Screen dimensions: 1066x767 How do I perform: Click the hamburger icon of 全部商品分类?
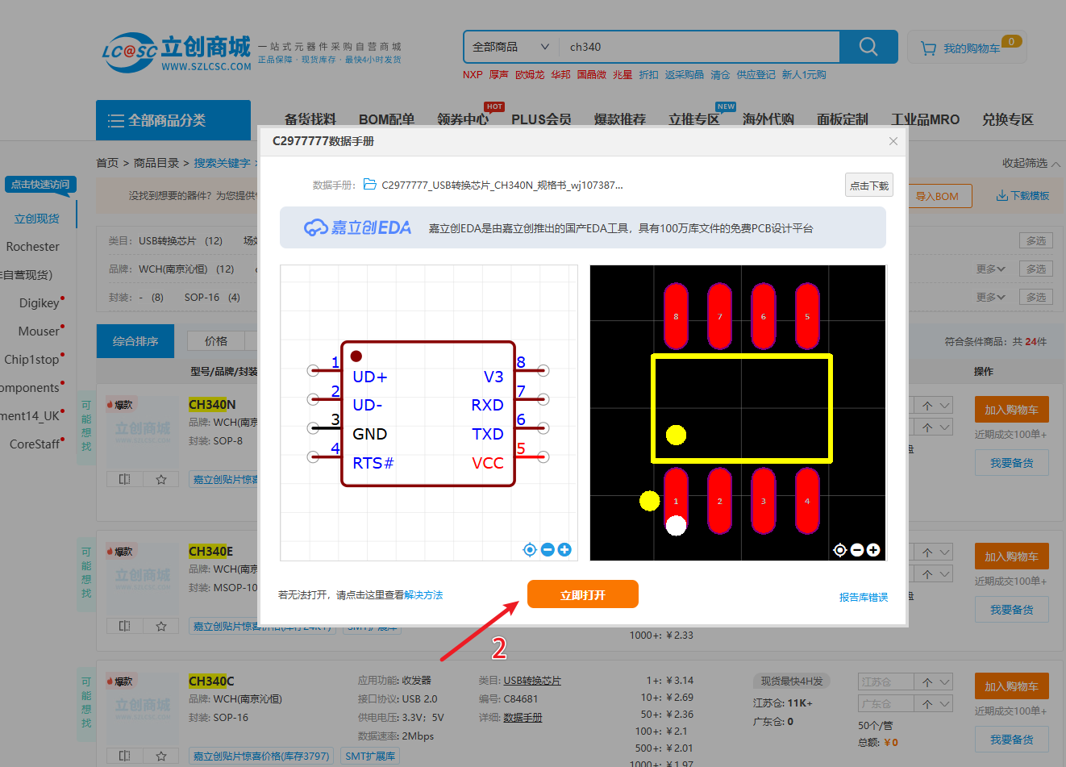[116, 121]
